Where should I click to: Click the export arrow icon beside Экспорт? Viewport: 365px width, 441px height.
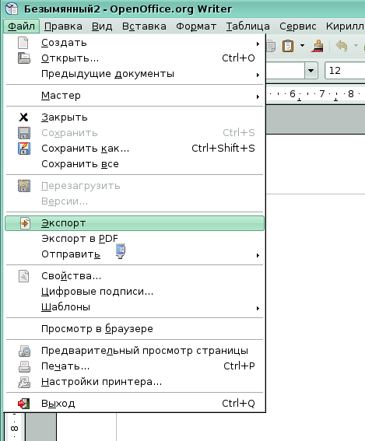25,223
